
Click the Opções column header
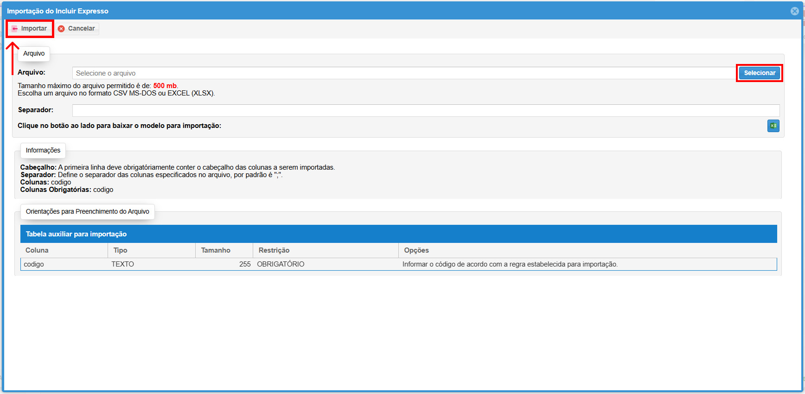tap(416, 250)
